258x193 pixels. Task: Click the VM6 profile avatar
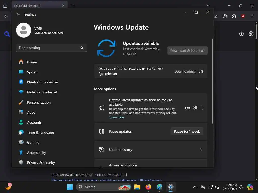24,30
